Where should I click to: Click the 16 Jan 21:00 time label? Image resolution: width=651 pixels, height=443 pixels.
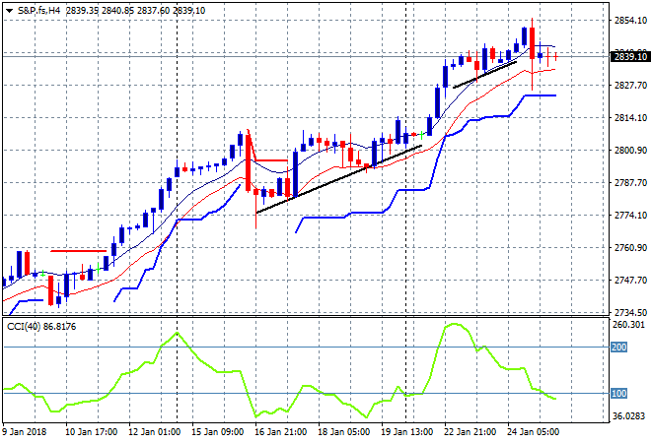tap(281, 432)
